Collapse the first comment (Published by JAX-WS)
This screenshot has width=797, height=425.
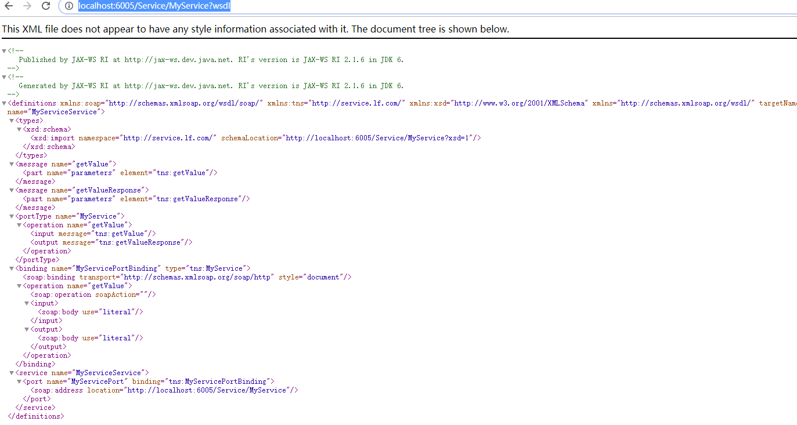4,51
